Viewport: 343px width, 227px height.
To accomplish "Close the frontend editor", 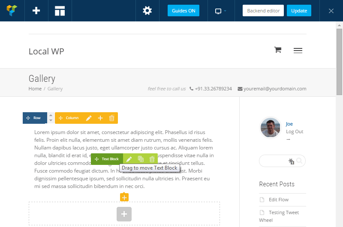I will point(331,11).
